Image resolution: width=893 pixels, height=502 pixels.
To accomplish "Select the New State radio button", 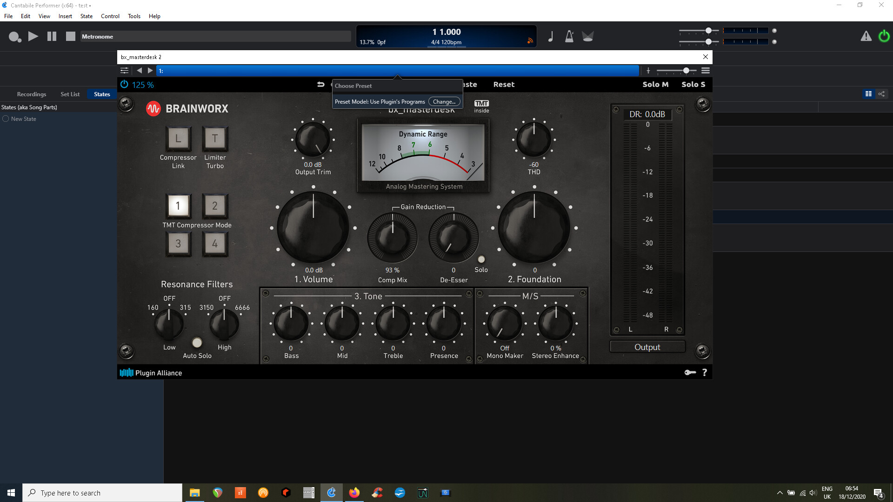I will (x=5, y=119).
